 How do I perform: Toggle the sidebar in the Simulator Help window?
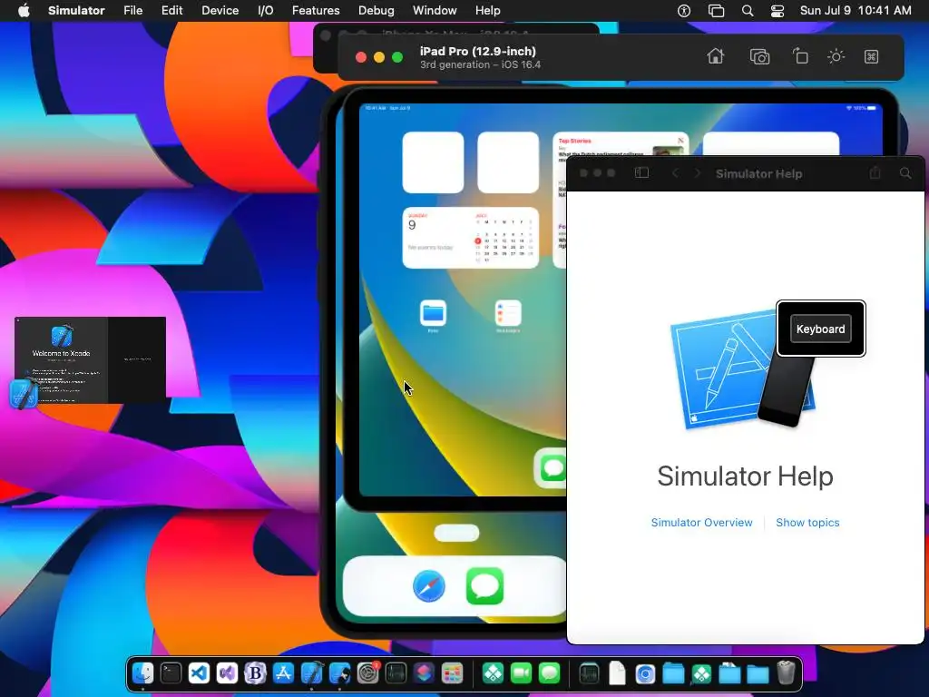pos(641,172)
